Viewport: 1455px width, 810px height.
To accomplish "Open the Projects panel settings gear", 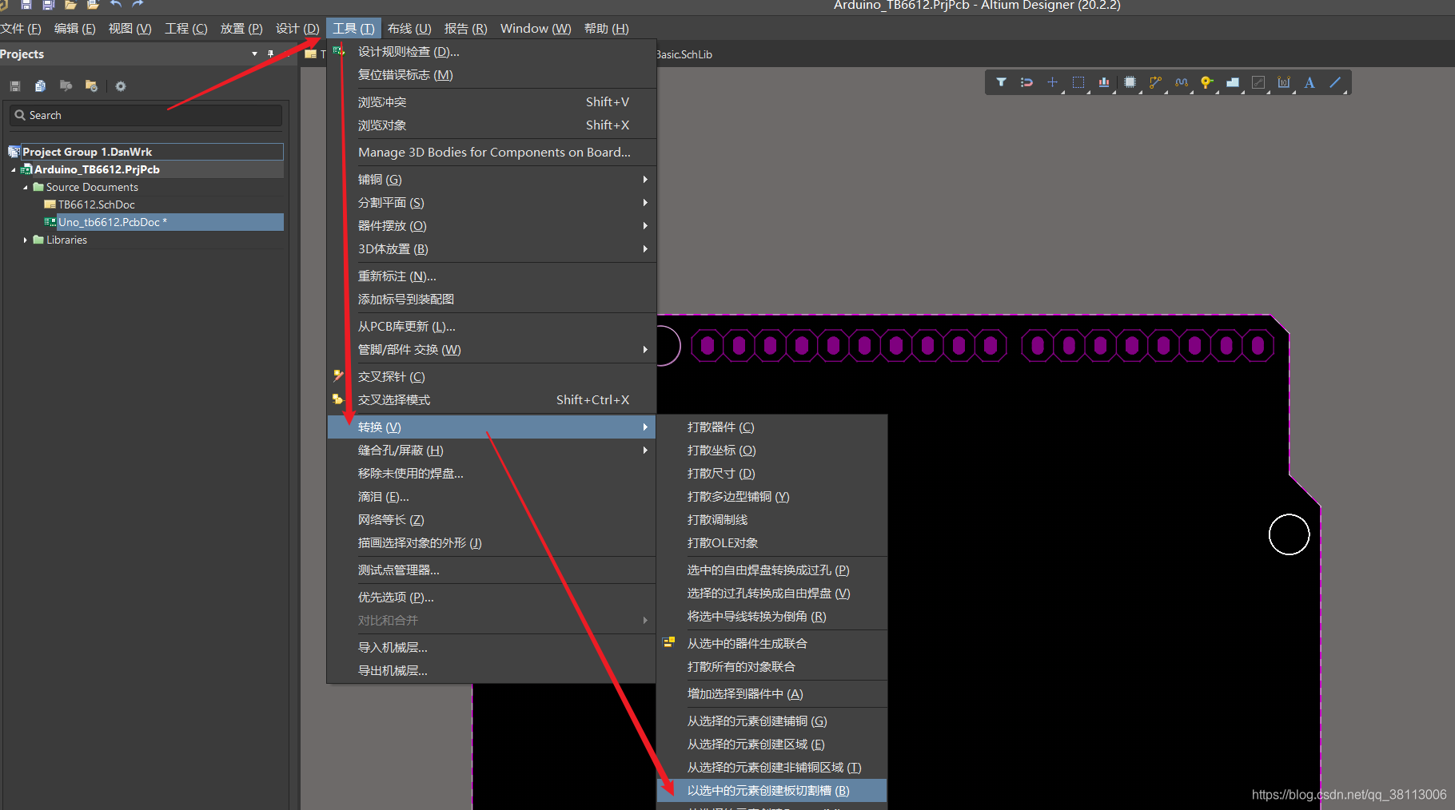I will [121, 86].
